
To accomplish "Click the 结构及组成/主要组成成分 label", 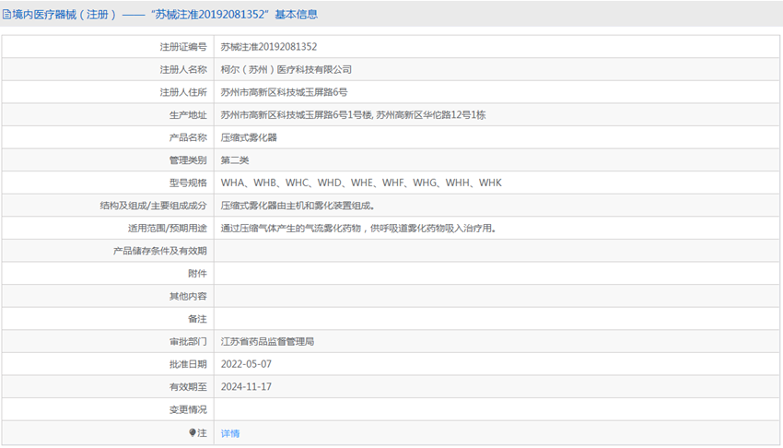I will click(x=153, y=206).
